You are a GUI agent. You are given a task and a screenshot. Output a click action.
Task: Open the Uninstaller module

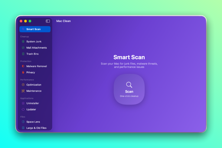pyautogui.click(x=35, y=103)
